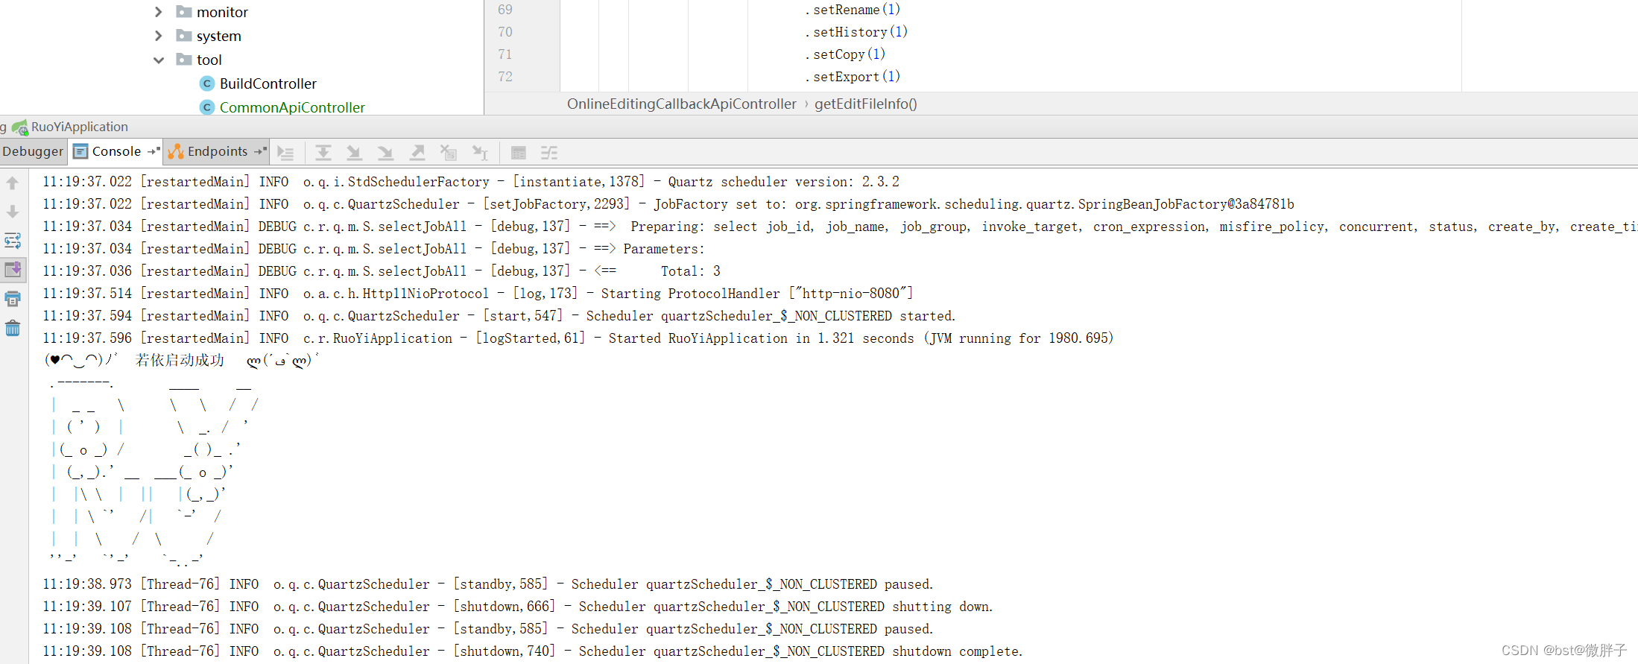Click the 11:19:38.973 scheduler paused log line
Screen dimensions: 1638x664
(488, 584)
